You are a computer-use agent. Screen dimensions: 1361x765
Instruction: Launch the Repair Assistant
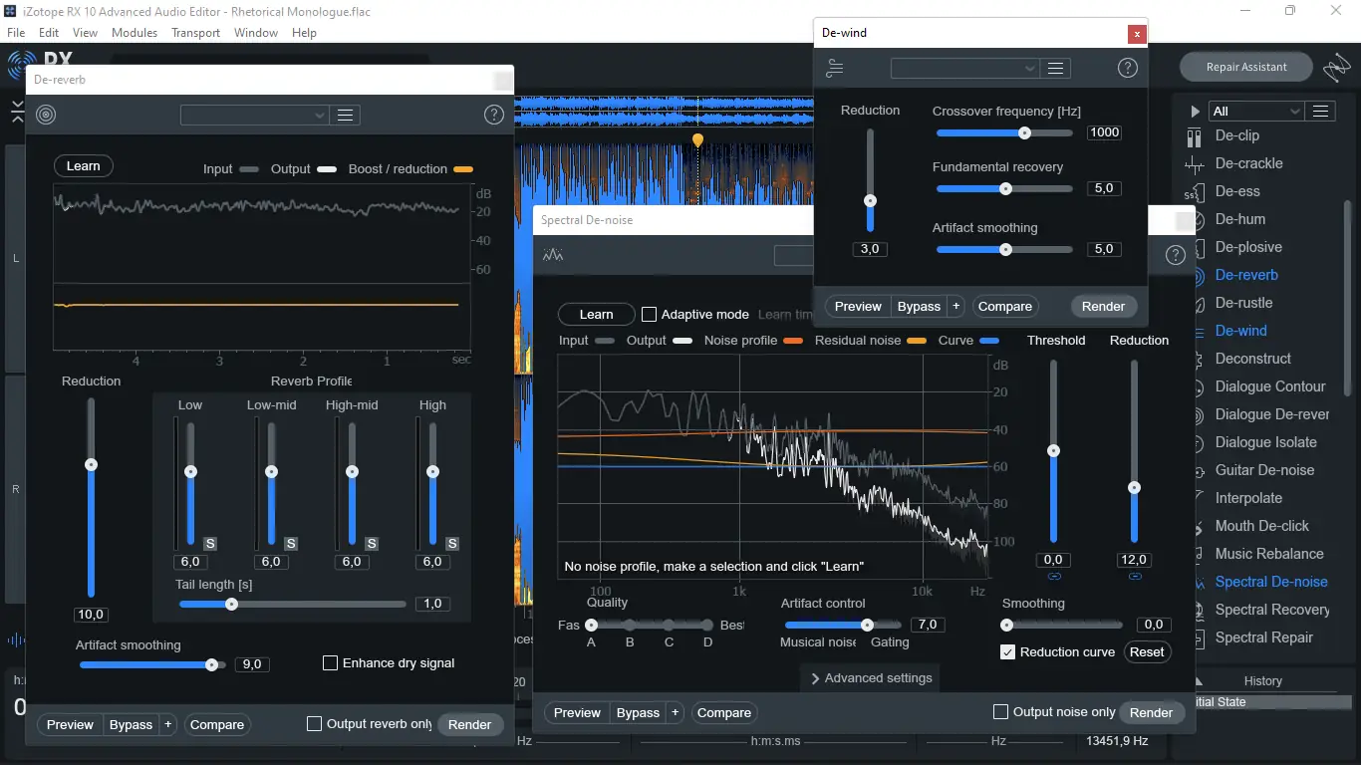coord(1246,67)
